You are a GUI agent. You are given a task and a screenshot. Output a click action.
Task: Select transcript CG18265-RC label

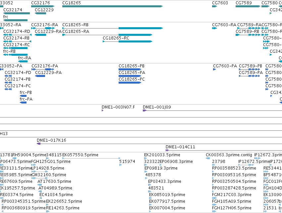pos(116,38)
